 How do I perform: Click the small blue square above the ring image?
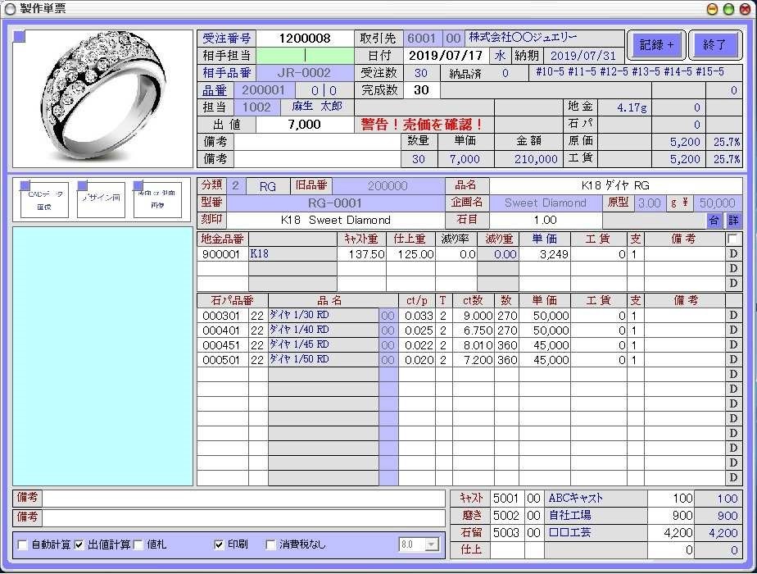(x=20, y=35)
